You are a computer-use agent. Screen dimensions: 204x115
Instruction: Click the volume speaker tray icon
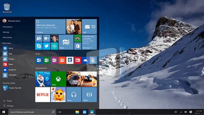click(176, 112)
